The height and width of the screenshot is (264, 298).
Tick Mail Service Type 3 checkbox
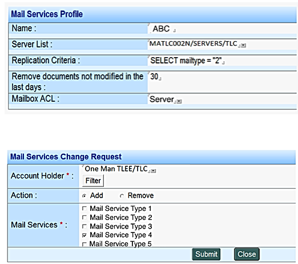coord(84,226)
